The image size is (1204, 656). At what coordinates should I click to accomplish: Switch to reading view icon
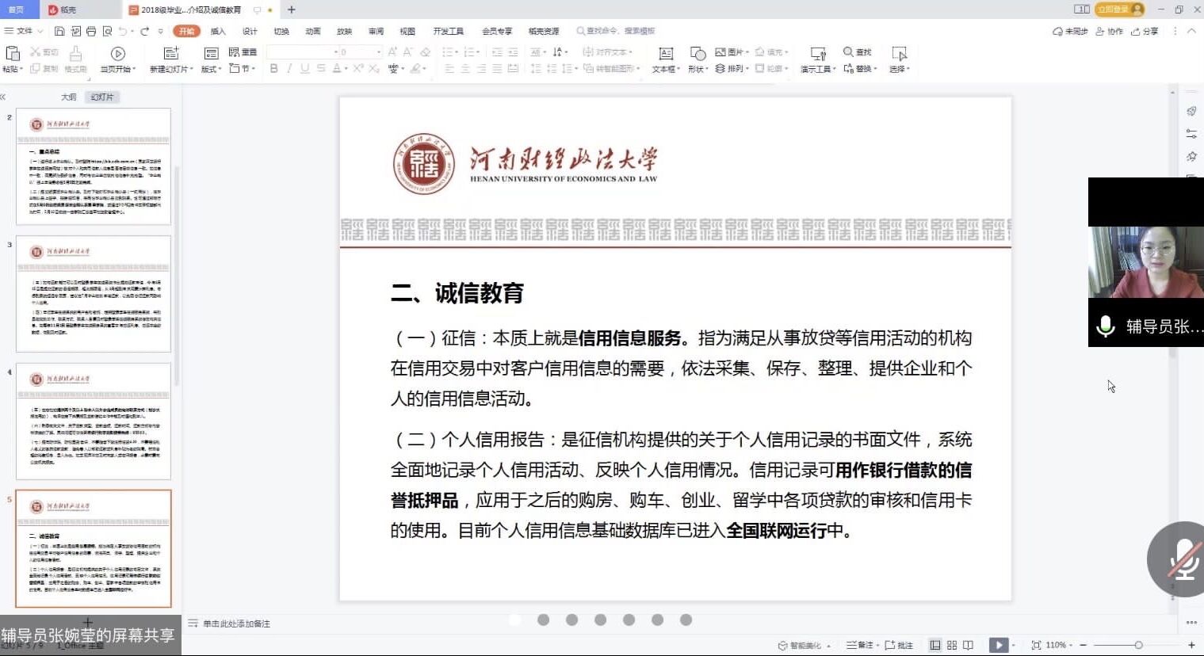pos(968,645)
